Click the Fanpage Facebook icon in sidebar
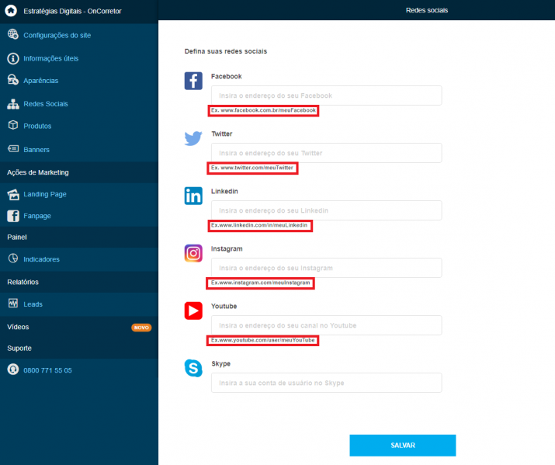Screen dimensions: 555x465 (x=13, y=216)
